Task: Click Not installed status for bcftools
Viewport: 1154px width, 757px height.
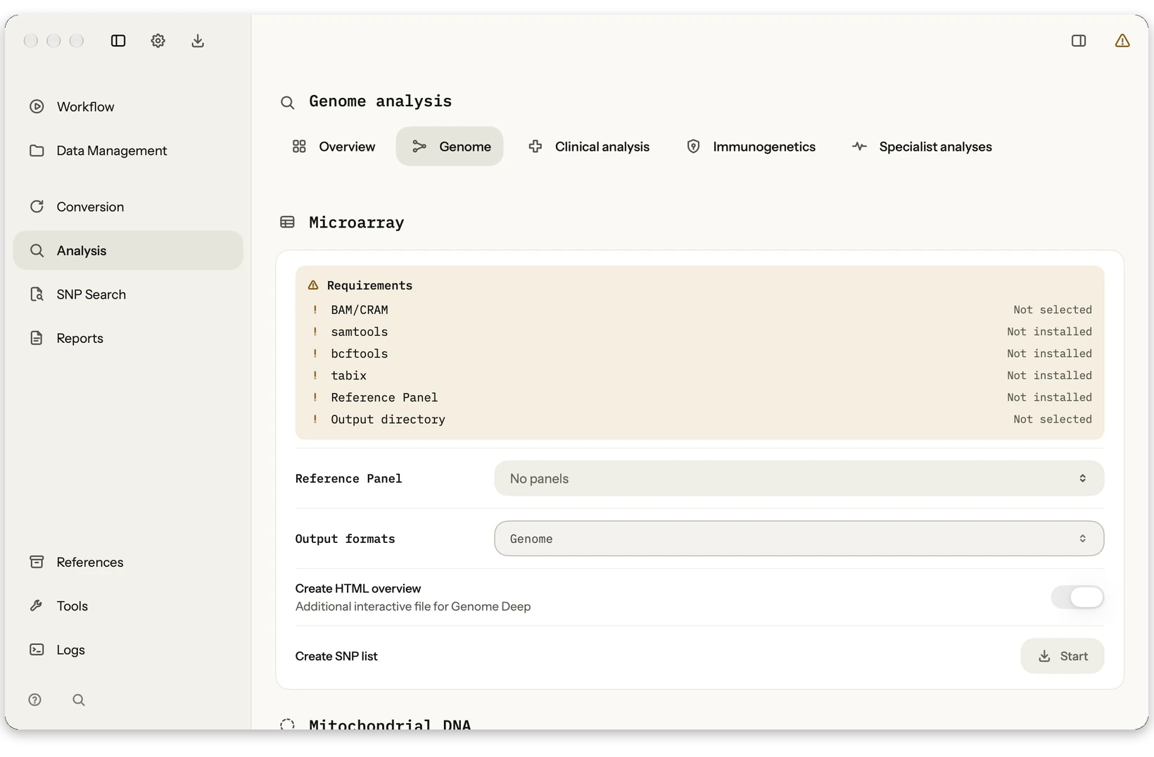Action: coord(1049,354)
